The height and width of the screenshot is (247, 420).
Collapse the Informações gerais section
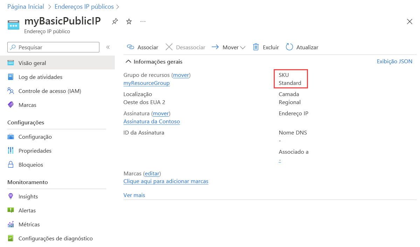tap(154, 62)
